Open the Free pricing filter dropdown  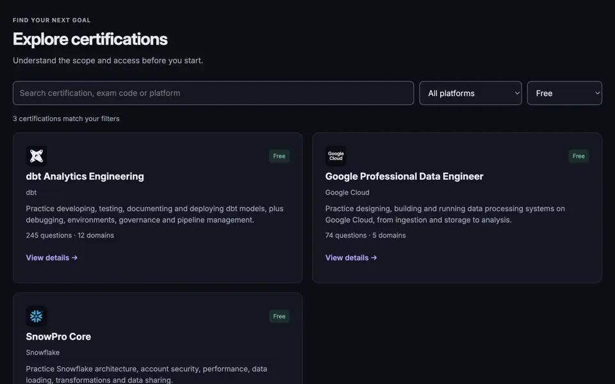point(564,93)
